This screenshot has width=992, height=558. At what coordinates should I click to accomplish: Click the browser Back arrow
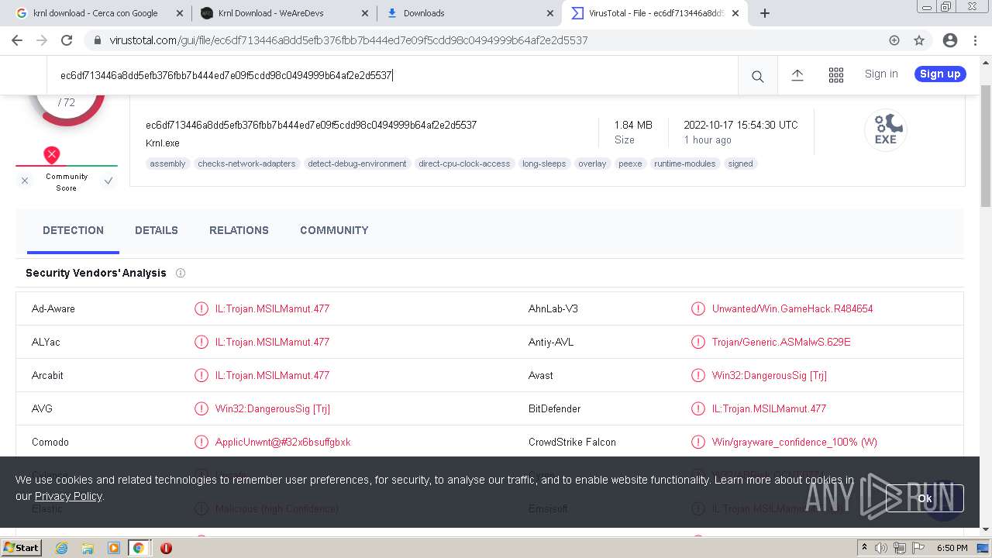click(x=17, y=40)
